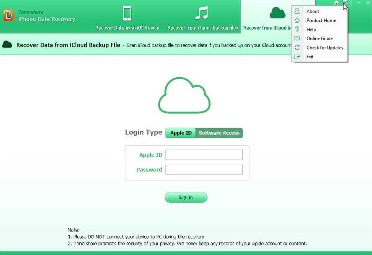Click the Sign in button

[186, 198]
